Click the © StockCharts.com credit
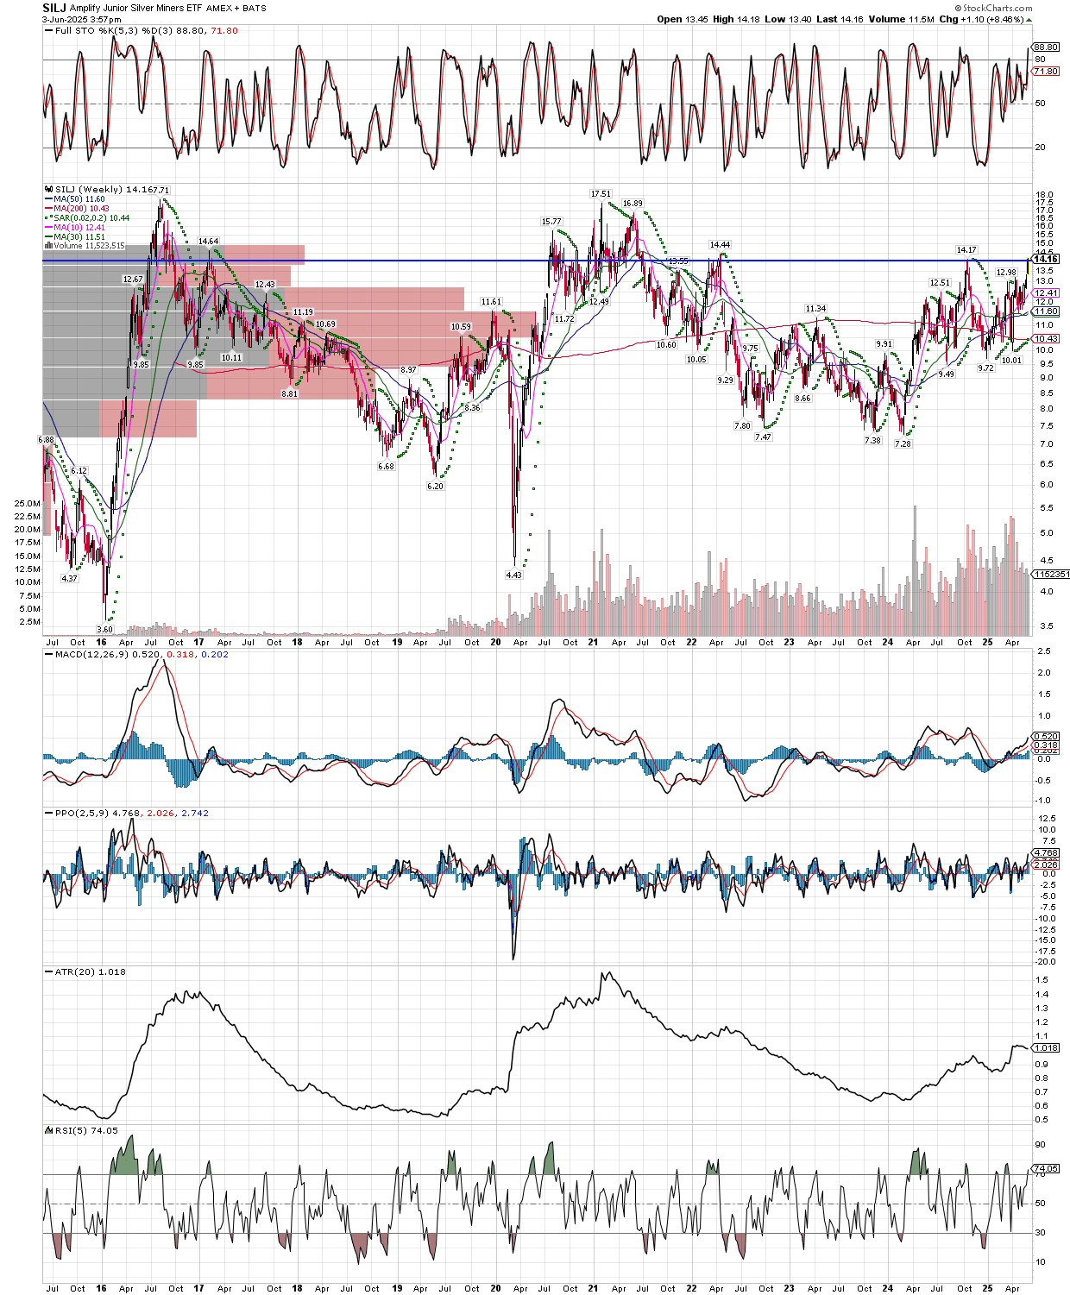1070x1295 pixels. click(x=993, y=8)
